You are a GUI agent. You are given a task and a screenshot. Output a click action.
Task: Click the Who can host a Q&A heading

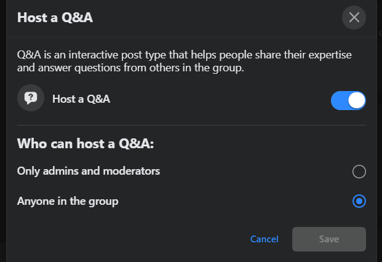click(84, 145)
